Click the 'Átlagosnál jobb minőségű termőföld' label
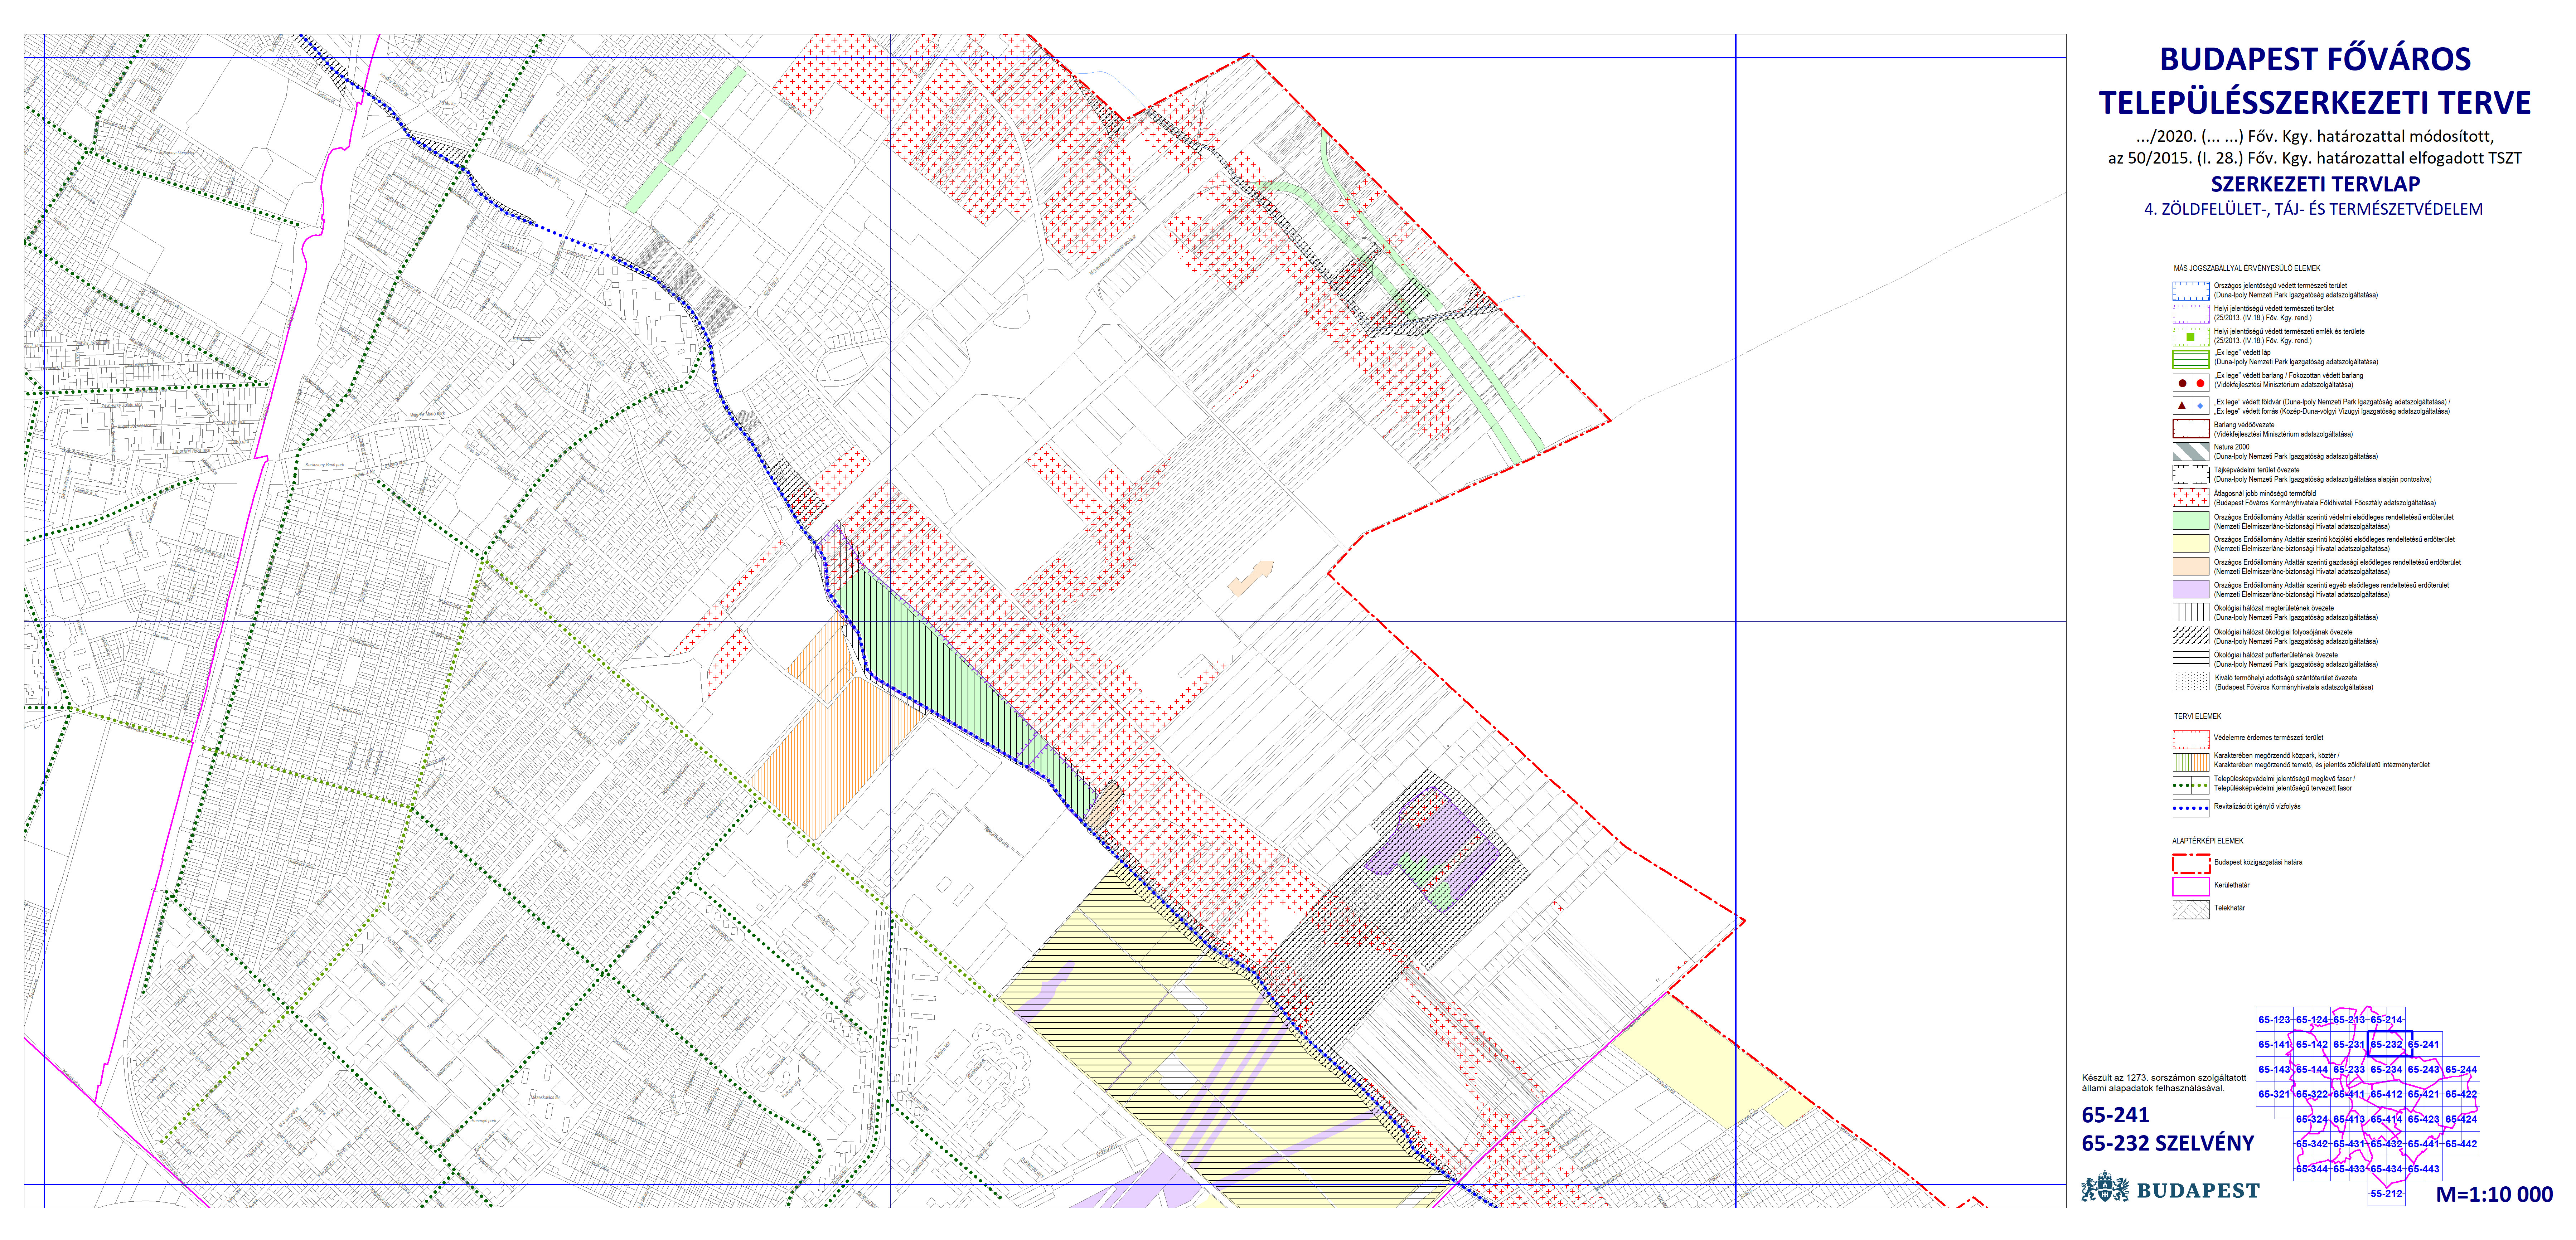2576x1240 pixels. point(2265,493)
